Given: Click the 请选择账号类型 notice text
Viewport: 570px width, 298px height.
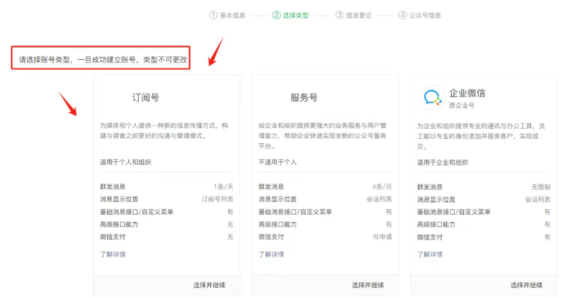Looking at the screenshot, I should pos(103,60).
